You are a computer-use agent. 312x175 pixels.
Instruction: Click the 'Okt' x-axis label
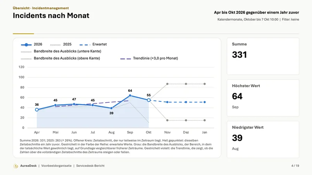149,132
